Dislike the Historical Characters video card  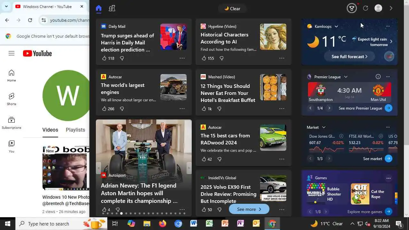(x=221, y=58)
